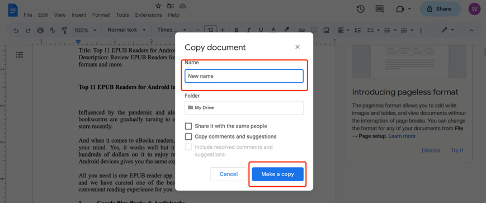This screenshot has height=203, width=486.
Task: Undo the last action
Action: pos(16,30)
